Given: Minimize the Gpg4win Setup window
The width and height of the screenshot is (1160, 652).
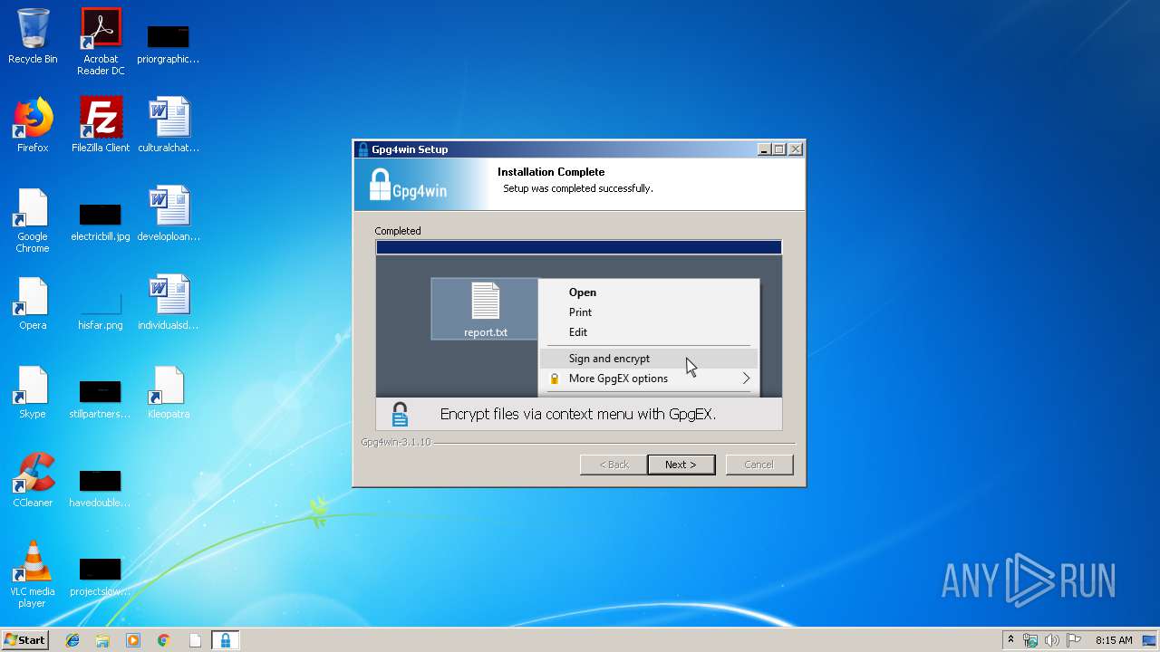Looking at the screenshot, I should (764, 149).
